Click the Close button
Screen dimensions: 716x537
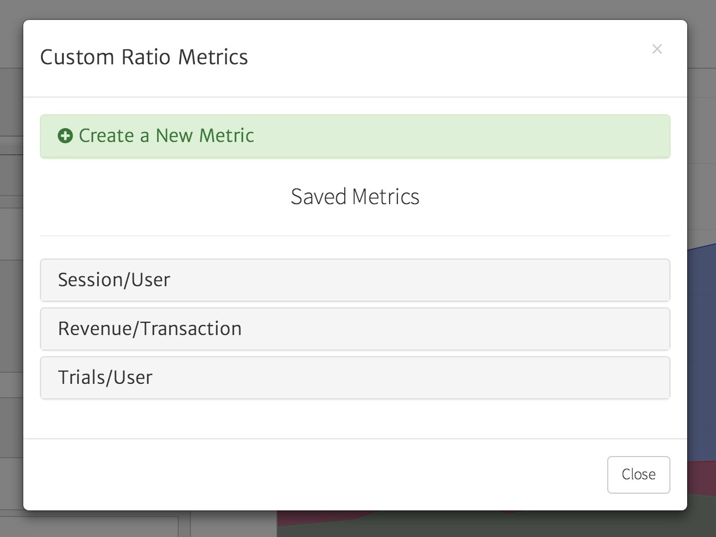click(x=638, y=474)
